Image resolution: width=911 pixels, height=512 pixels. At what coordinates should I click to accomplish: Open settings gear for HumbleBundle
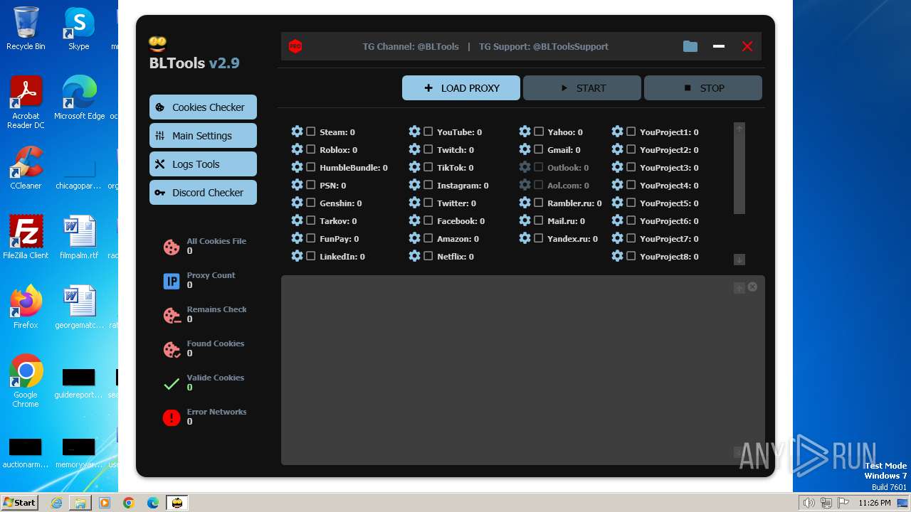click(x=297, y=167)
